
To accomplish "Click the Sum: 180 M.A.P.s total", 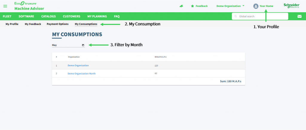I will [x=231, y=81].
